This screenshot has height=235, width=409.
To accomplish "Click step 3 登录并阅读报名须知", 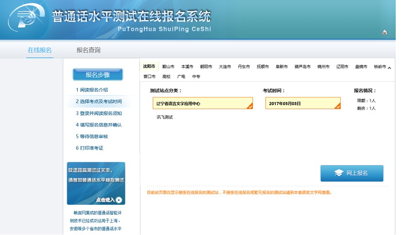I will (x=98, y=113).
